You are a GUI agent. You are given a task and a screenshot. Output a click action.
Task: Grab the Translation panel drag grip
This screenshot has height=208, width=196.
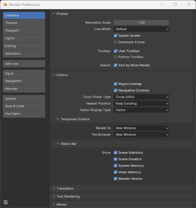click(190, 188)
